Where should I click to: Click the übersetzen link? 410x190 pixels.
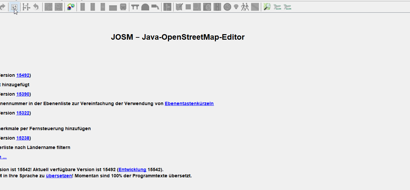pos(59,176)
